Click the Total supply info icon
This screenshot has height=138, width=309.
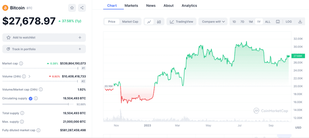(22, 113)
